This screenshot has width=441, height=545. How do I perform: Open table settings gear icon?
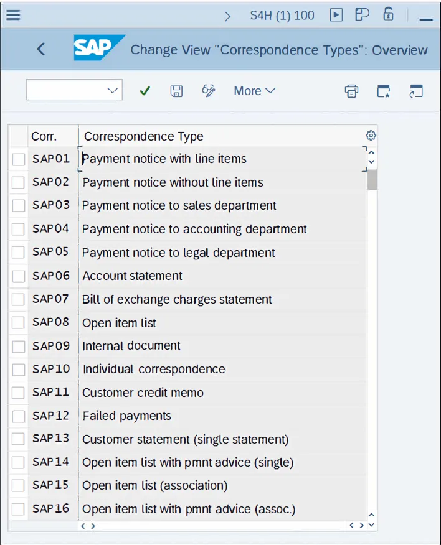371,135
